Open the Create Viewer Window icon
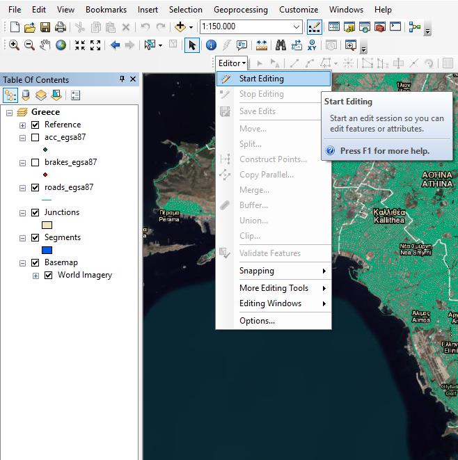Image resolution: width=458 pixels, height=460 pixels. (x=350, y=45)
